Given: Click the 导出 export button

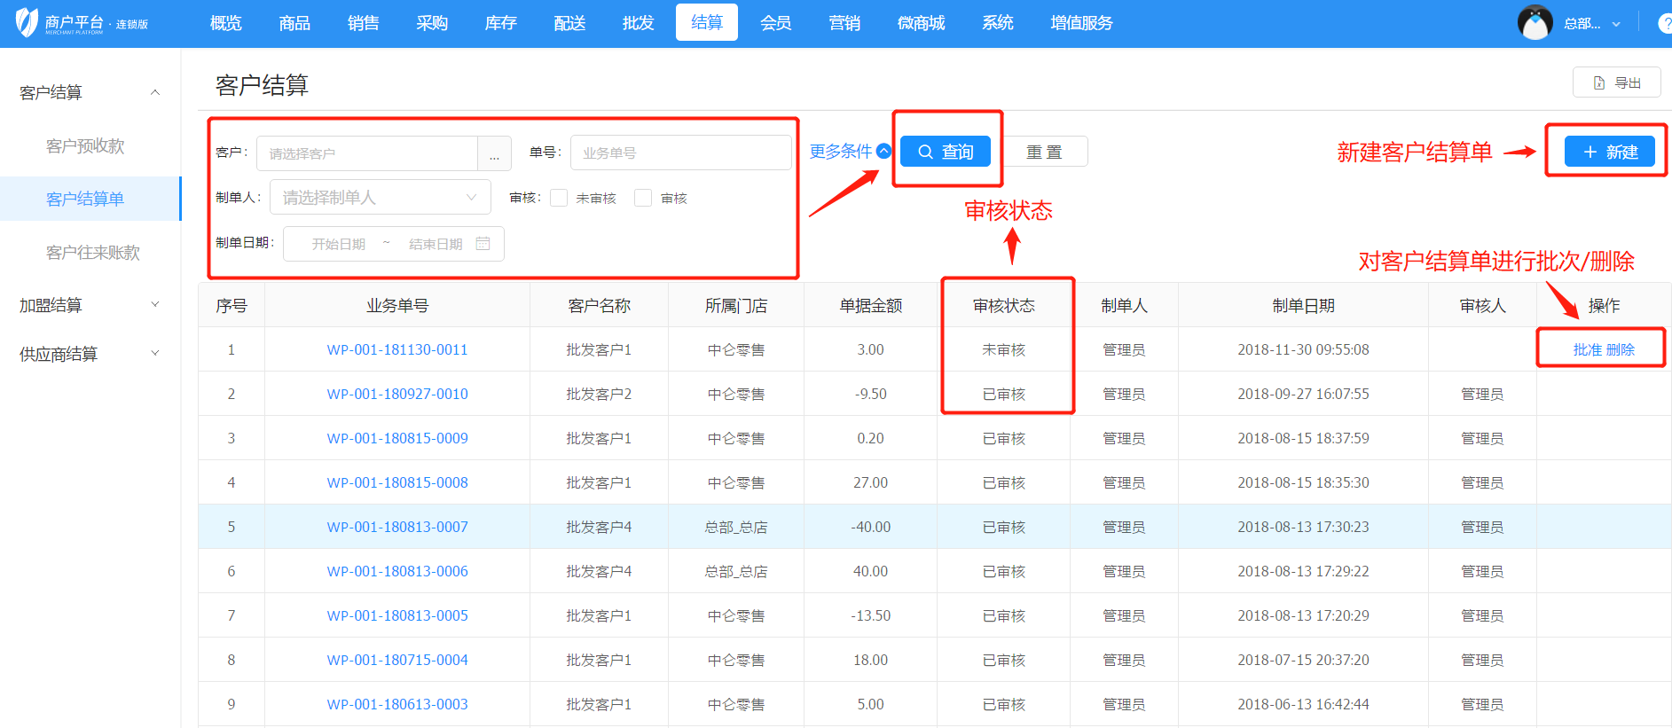Looking at the screenshot, I should (1616, 82).
